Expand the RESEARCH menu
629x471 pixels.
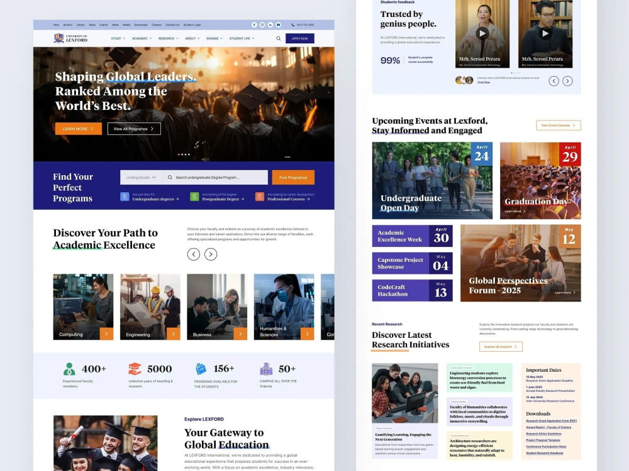tap(169, 38)
